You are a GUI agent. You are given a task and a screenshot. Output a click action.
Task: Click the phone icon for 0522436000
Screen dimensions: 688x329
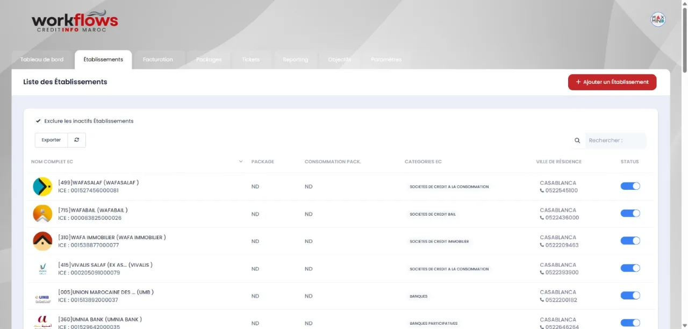point(542,218)
